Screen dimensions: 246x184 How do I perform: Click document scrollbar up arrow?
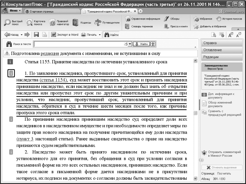pyautogui.click(x=195, y=61)
